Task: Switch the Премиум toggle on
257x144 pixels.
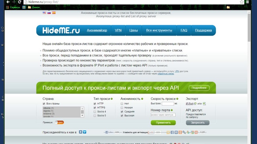Action: point(59,122)
